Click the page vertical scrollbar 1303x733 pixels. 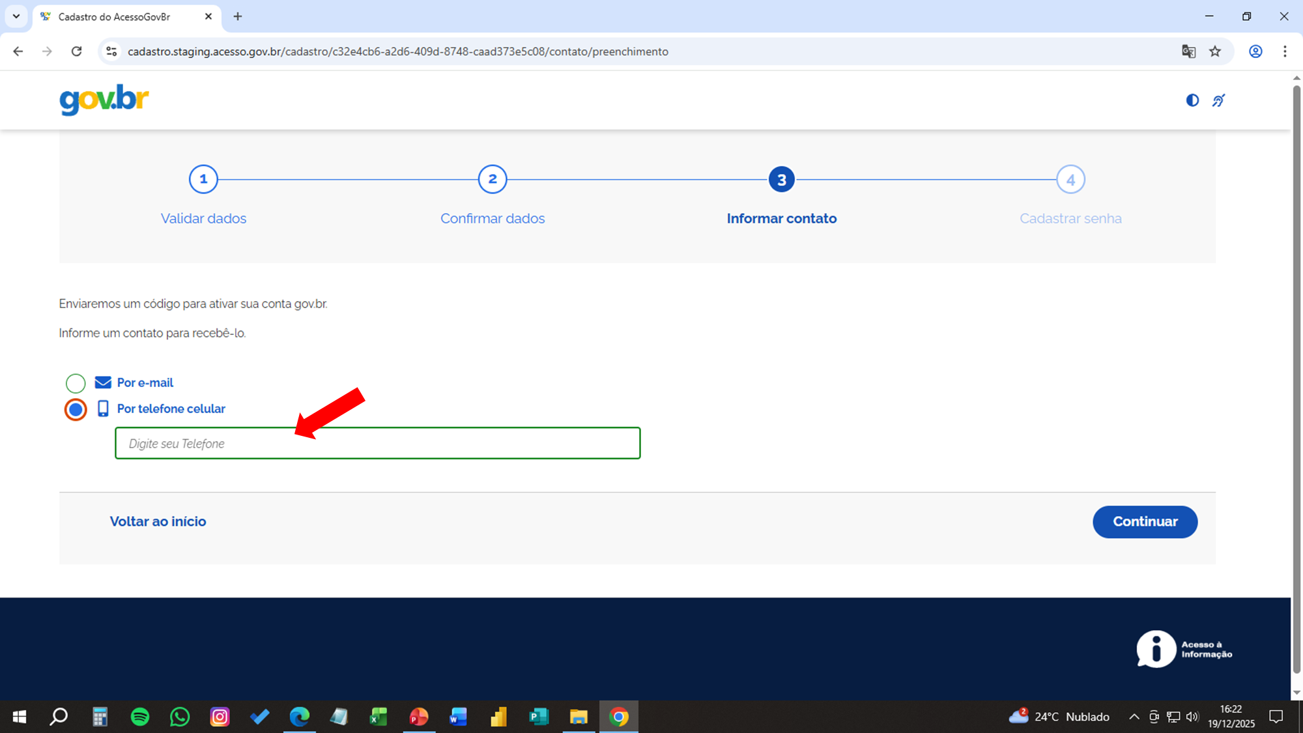[x=1296, y=378]
